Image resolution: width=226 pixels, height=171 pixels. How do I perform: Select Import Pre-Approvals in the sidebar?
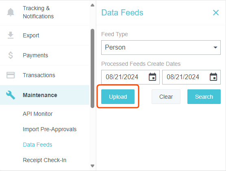[50, 129]
